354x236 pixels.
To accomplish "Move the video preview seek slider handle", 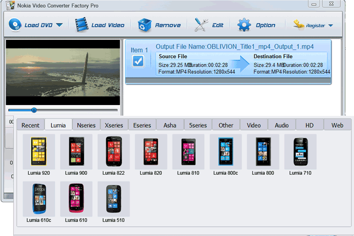I will click(x=34, y=110).
